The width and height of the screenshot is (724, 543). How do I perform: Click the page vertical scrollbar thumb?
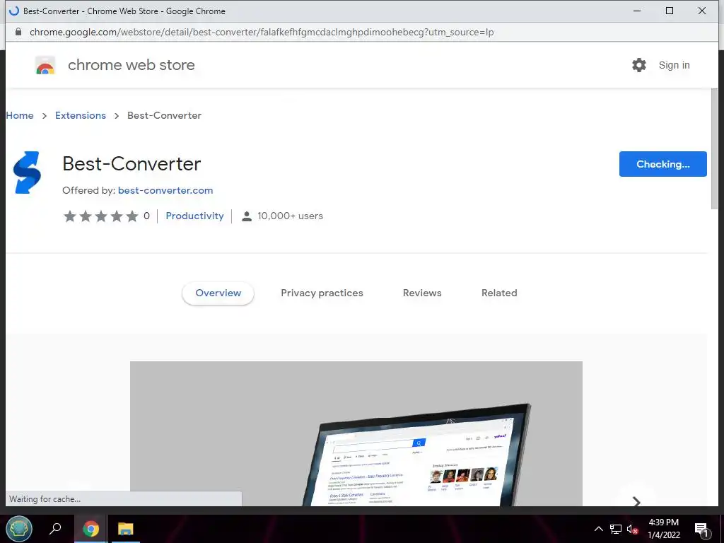[x=714, y=148]
